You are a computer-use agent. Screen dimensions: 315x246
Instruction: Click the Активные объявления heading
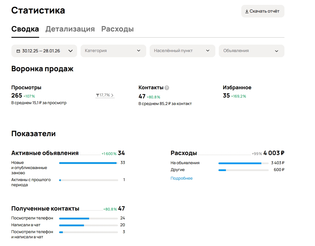[x=45, y=153]
